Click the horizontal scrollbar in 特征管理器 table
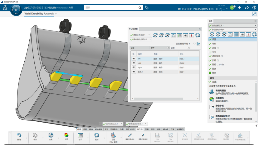This screenshot has height=145, width=258. pyautogui.click(x=158, y=99)
